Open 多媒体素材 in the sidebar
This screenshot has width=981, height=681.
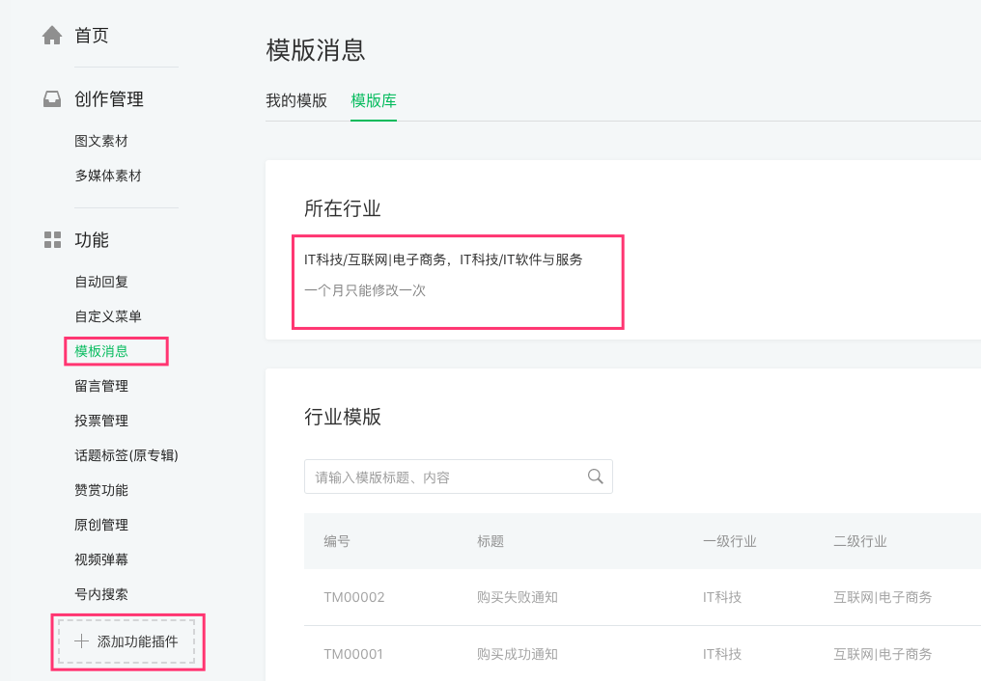click(108, 176)
